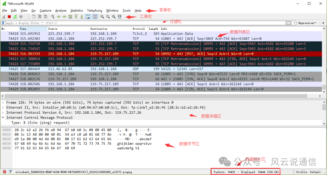Go forward to next packet green arrow
This screenshot has height=175, width=327.
pos(64,17)
